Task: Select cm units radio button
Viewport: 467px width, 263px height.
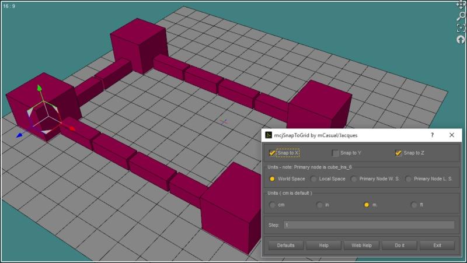Action: point(272,205)
